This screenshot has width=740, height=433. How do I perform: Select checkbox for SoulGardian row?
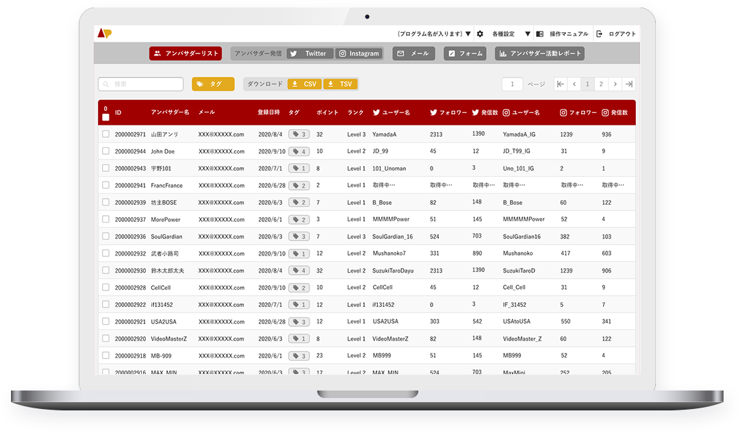click(x=105, y=236)
